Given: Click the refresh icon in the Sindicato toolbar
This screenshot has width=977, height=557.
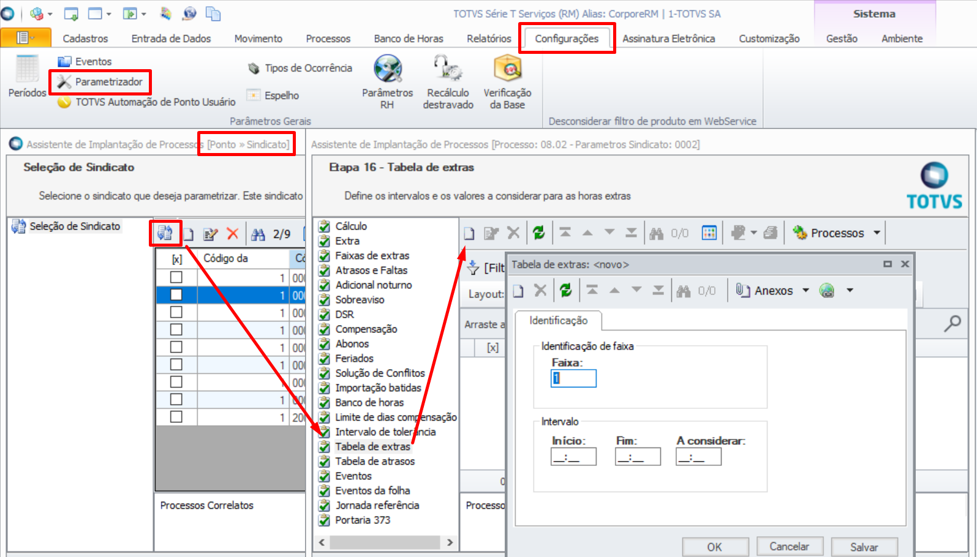Looking at the screenshot, I should pyautogui.click(x=165, y=233).
